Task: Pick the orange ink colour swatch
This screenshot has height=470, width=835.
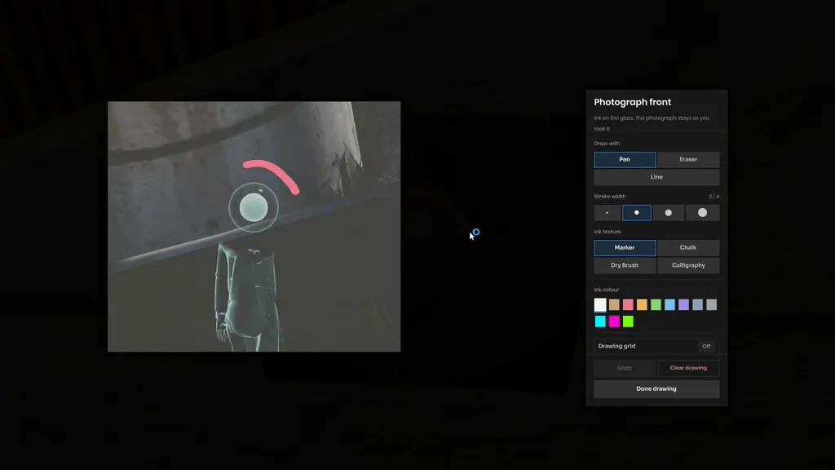Action: [x=642, y=305]
